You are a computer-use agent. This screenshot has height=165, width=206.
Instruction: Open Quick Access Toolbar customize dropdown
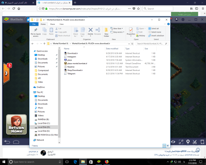pyautogui.click(x=44, y=20)
